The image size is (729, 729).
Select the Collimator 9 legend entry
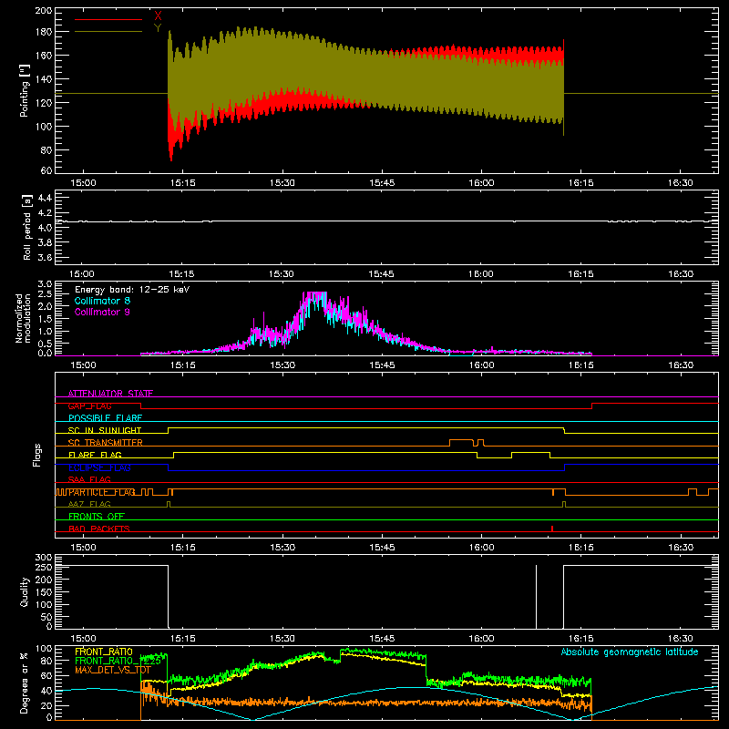click(102, 312)
